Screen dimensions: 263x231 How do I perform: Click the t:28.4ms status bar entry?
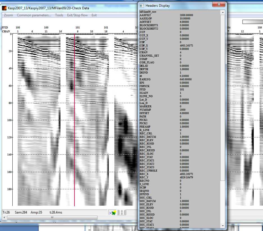pos(56,212)
